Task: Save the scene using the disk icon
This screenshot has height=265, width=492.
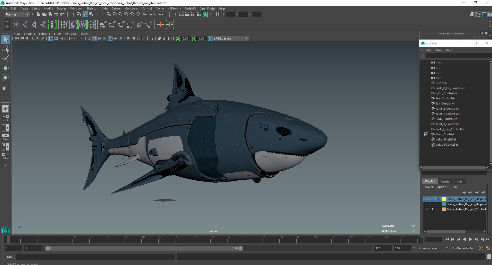Action: point(50,14)
